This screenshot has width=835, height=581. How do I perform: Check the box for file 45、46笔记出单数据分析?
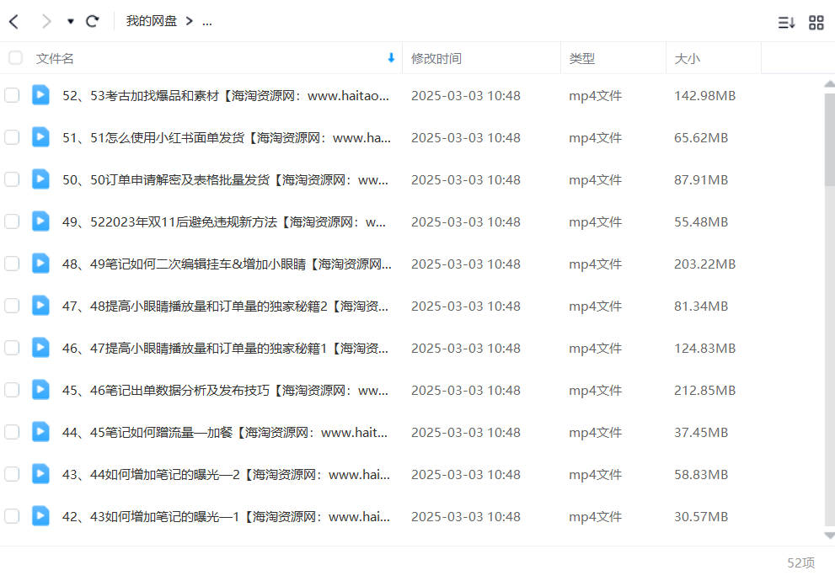(12, 390)
